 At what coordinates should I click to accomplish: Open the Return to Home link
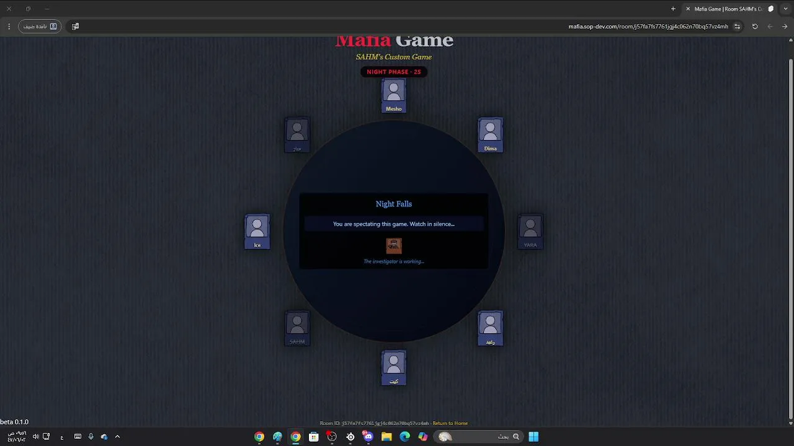tap(450, 423)
